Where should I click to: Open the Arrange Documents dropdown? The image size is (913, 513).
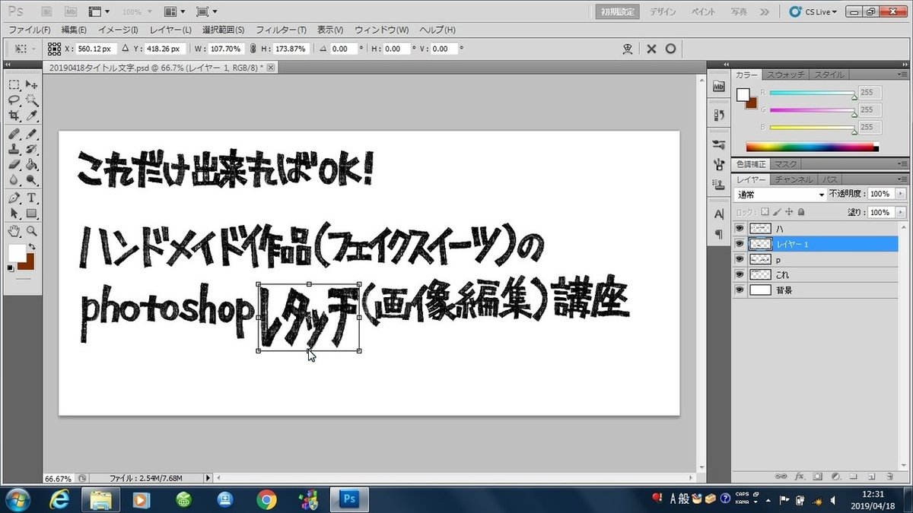pos(175,11)
